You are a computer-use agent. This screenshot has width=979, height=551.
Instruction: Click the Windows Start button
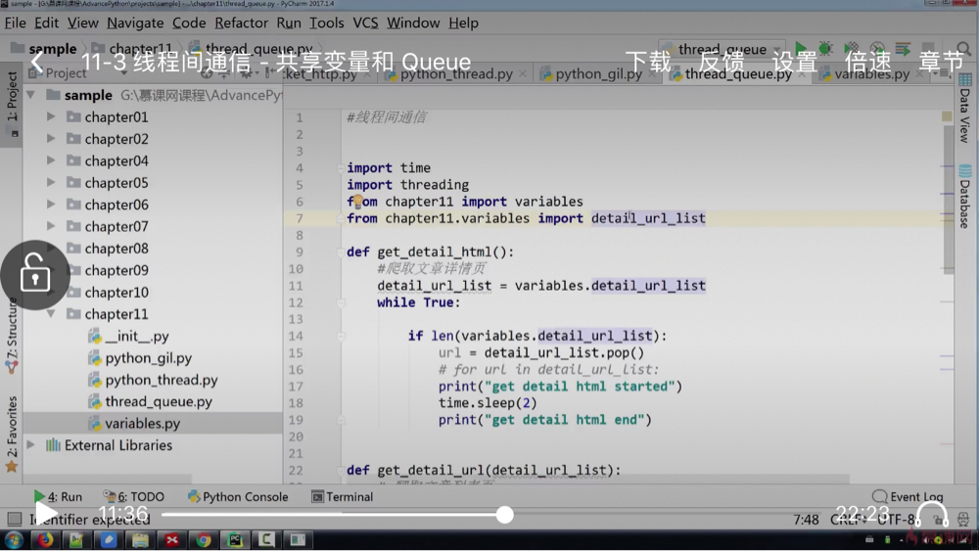click(x=14, y=540)
